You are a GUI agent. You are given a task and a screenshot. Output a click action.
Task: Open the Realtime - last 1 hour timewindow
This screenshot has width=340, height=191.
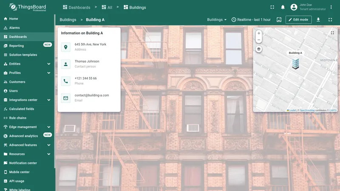pos(251,20)
